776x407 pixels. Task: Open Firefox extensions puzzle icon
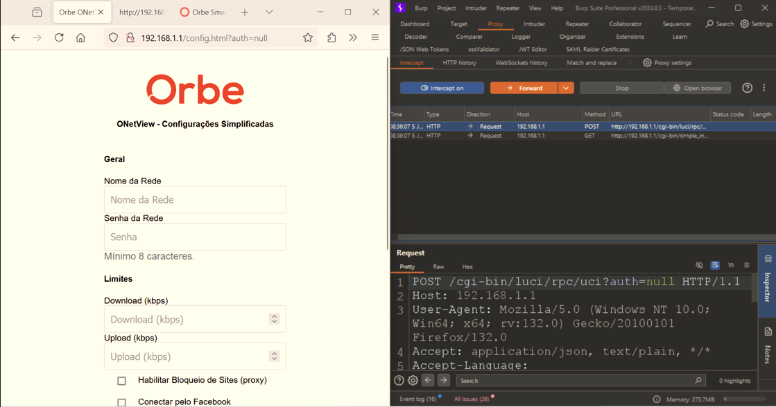coord(331,37)
